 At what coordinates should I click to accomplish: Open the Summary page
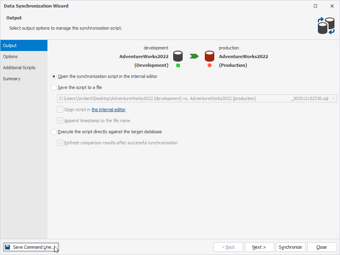24,79
